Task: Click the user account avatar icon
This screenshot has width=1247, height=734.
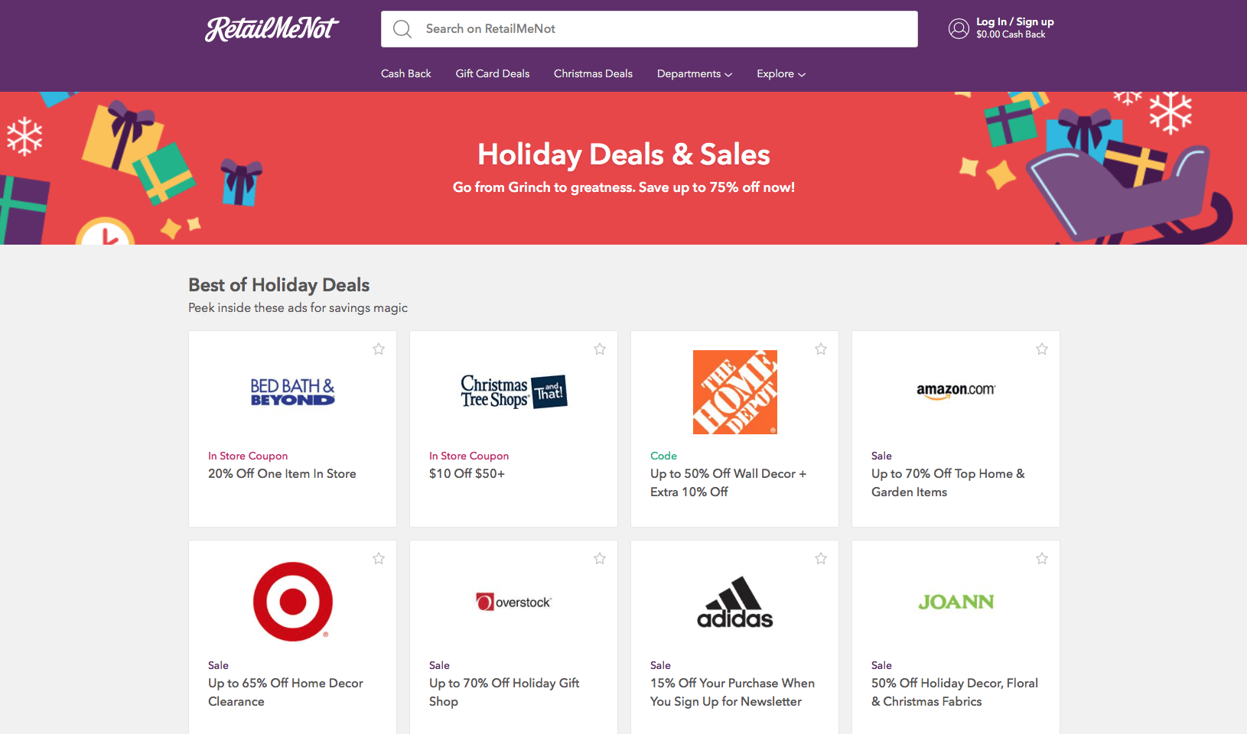Action: tap(959, 28)
